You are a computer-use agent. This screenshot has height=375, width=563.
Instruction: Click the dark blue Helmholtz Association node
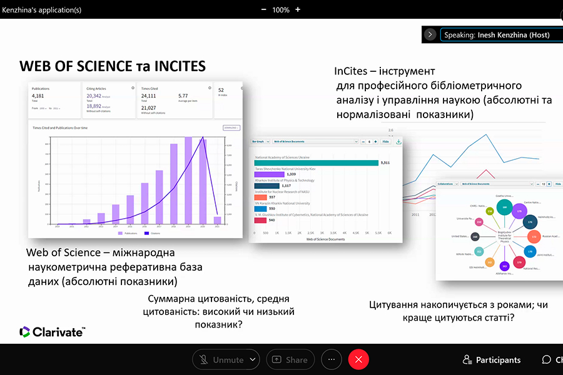[x=530, y=222]
